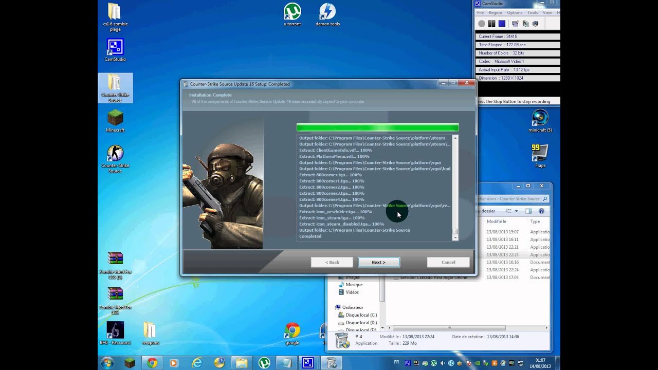Click the Back button in the setup wizard
The height and width of the screenshot is (370, 658).
click(x=332, y=262)
